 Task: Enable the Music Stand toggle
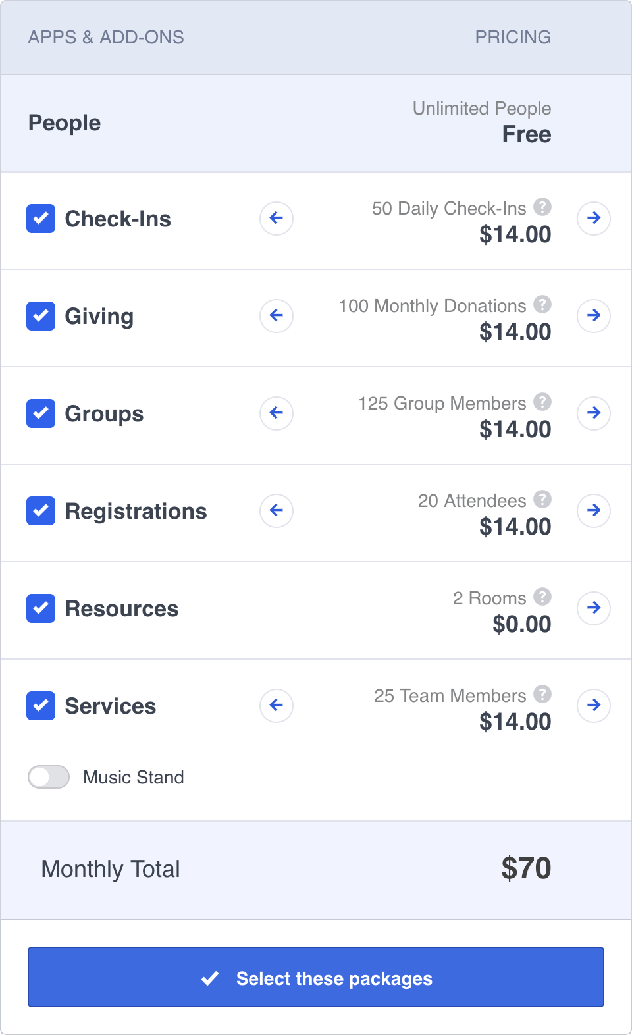pos(49,777)
